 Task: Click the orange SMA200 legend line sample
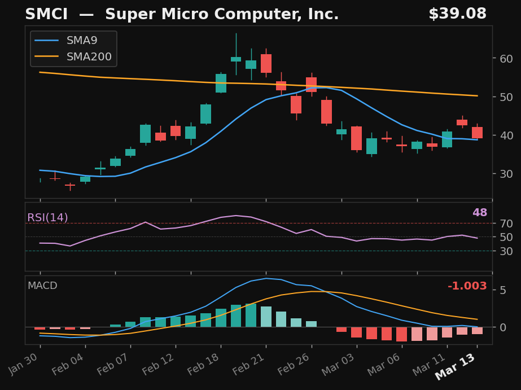click(47, 56)
